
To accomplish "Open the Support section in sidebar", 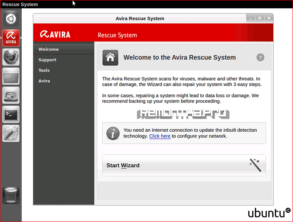I will 64,60.
